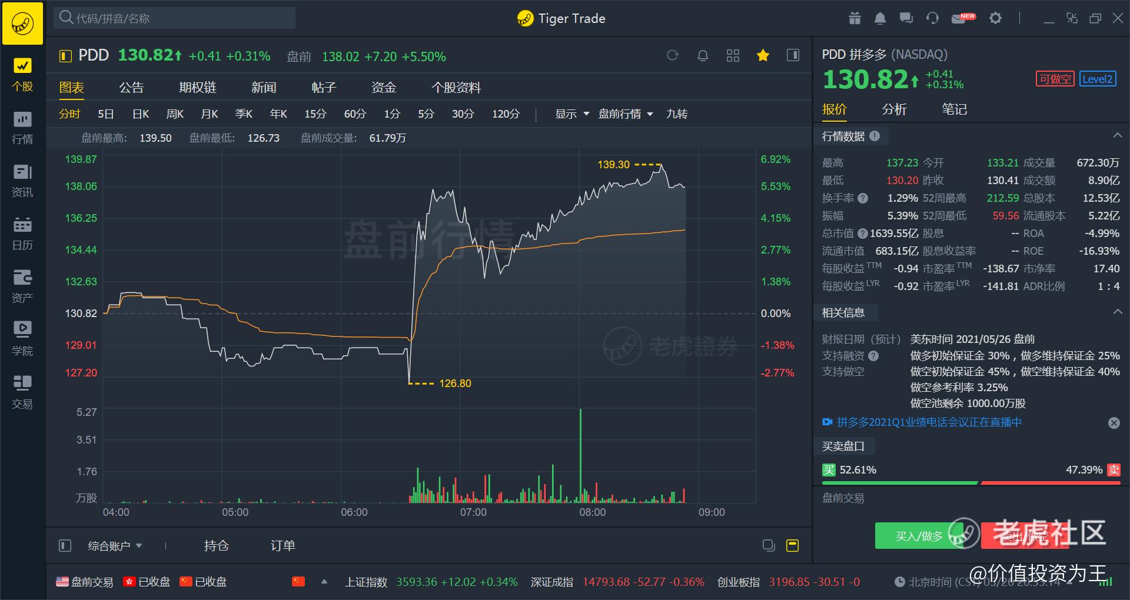Open the 资讯 news section in sidebar

[22, 181]
